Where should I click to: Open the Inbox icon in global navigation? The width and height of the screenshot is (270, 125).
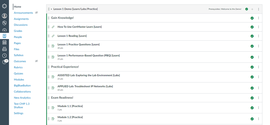pos(4,49)
